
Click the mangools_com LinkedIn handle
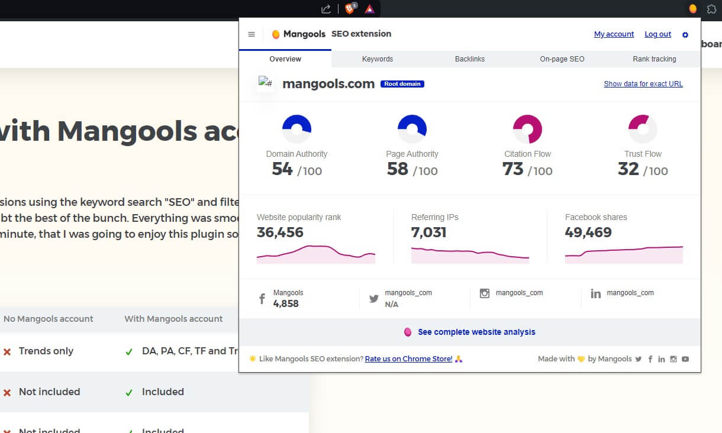pyautogui.click(x=630, y=293)
